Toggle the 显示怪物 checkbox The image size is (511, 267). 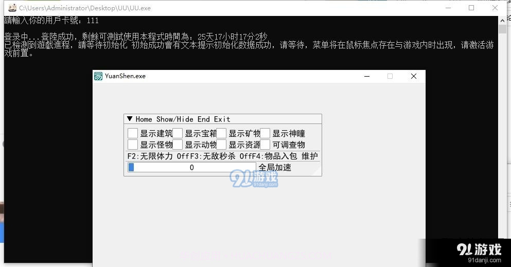pyautogui.click(x=133, y=145)
